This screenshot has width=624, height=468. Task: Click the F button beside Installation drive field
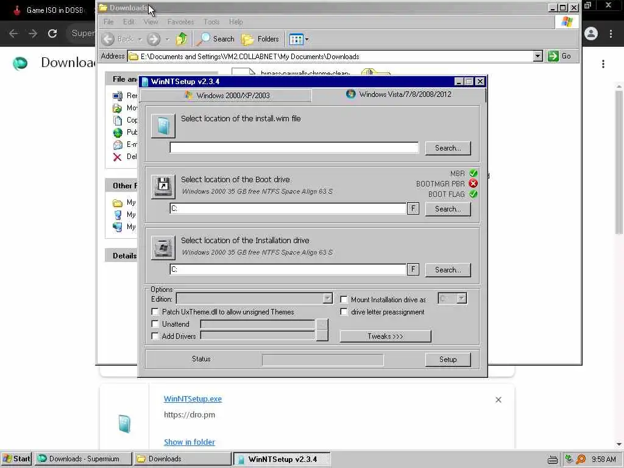413,269
